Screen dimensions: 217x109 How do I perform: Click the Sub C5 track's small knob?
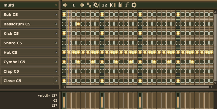56,14
